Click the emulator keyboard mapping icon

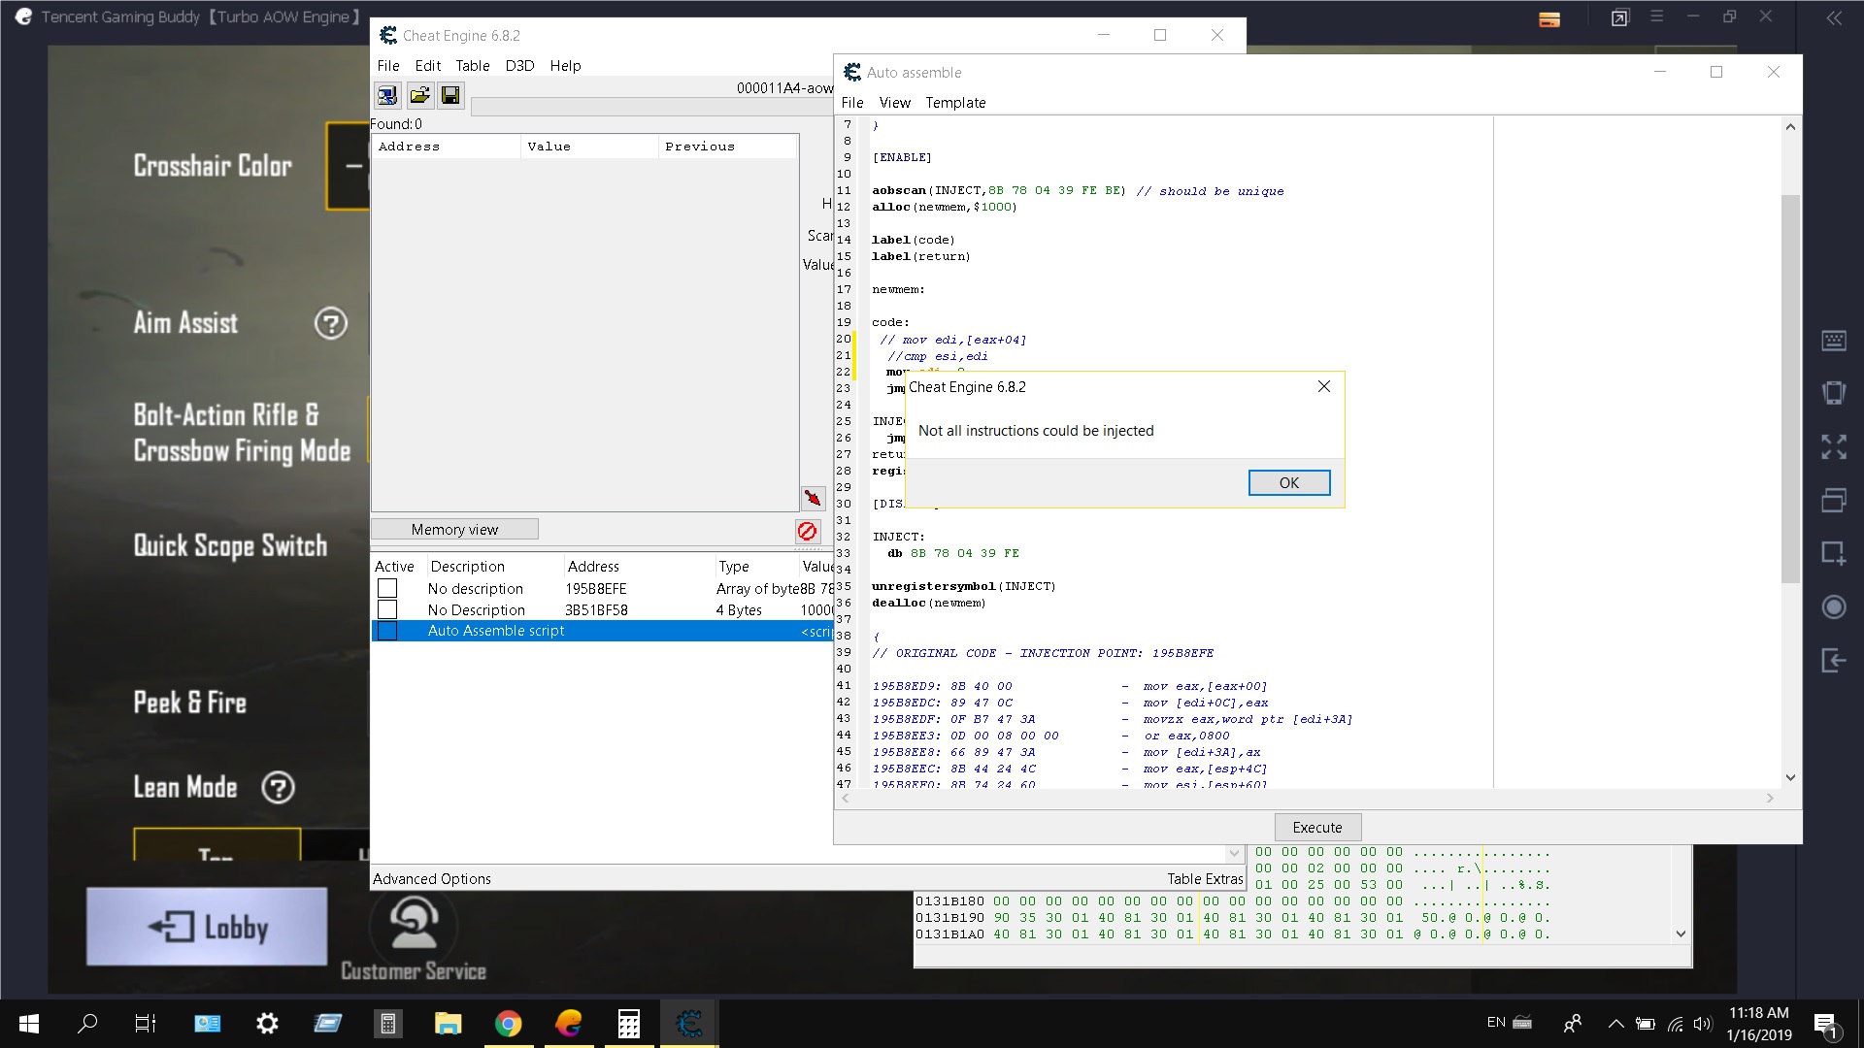tap(1834, 340)
